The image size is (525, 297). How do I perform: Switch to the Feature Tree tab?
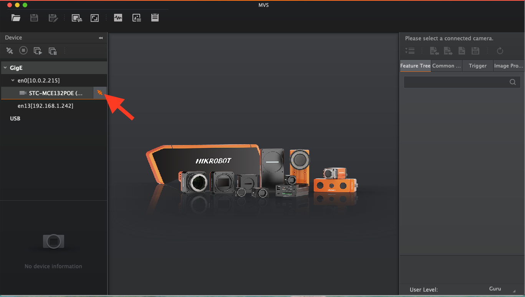(x=415, y=66)
